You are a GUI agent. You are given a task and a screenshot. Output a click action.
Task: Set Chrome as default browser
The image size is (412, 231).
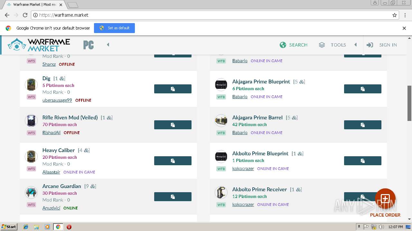click(114, 28)
